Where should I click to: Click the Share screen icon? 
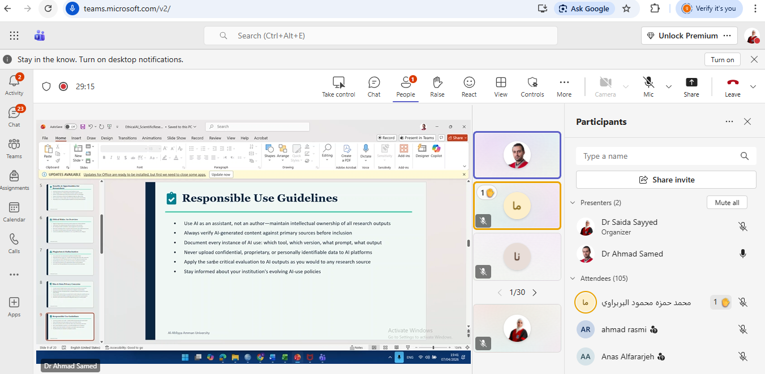(691, 86)
